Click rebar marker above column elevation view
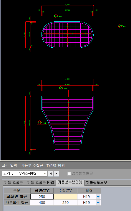Viewport: 131px width, 211px height. point(63,88)
